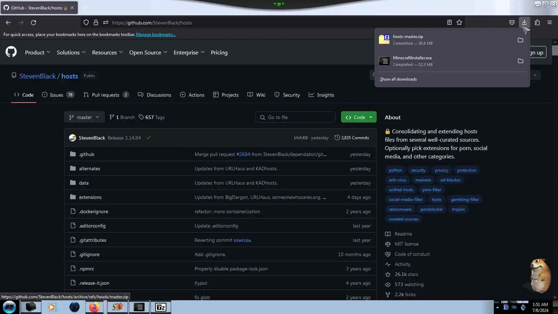Open 7-Zip from the taskbar

tap(160, 307)
